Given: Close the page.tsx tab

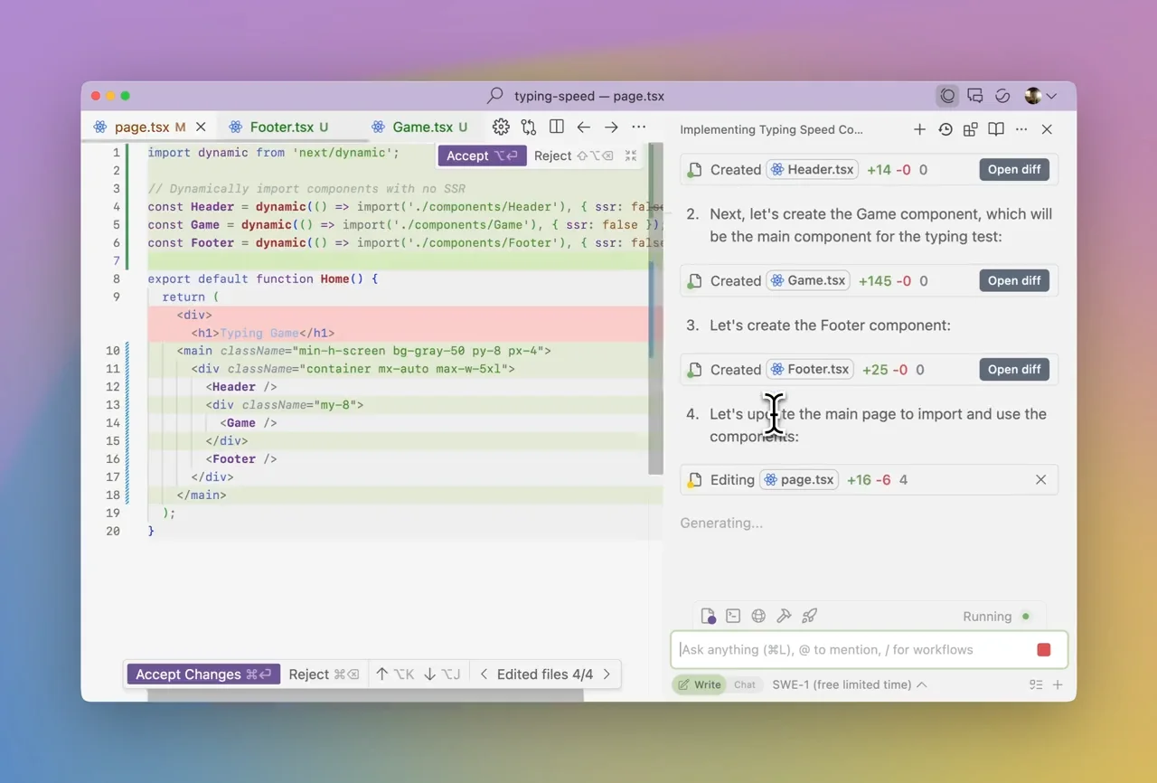Looking at the screenshot, I should (x=201, y=127).
